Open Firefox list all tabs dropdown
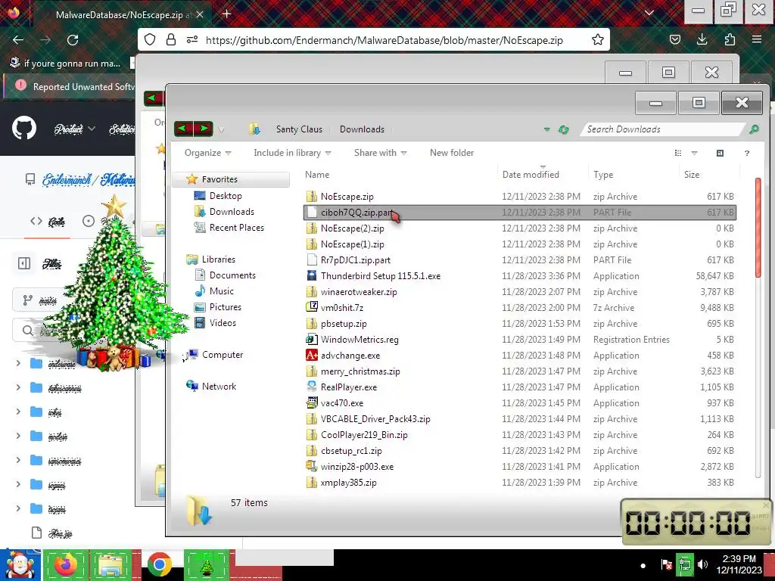 649,13
